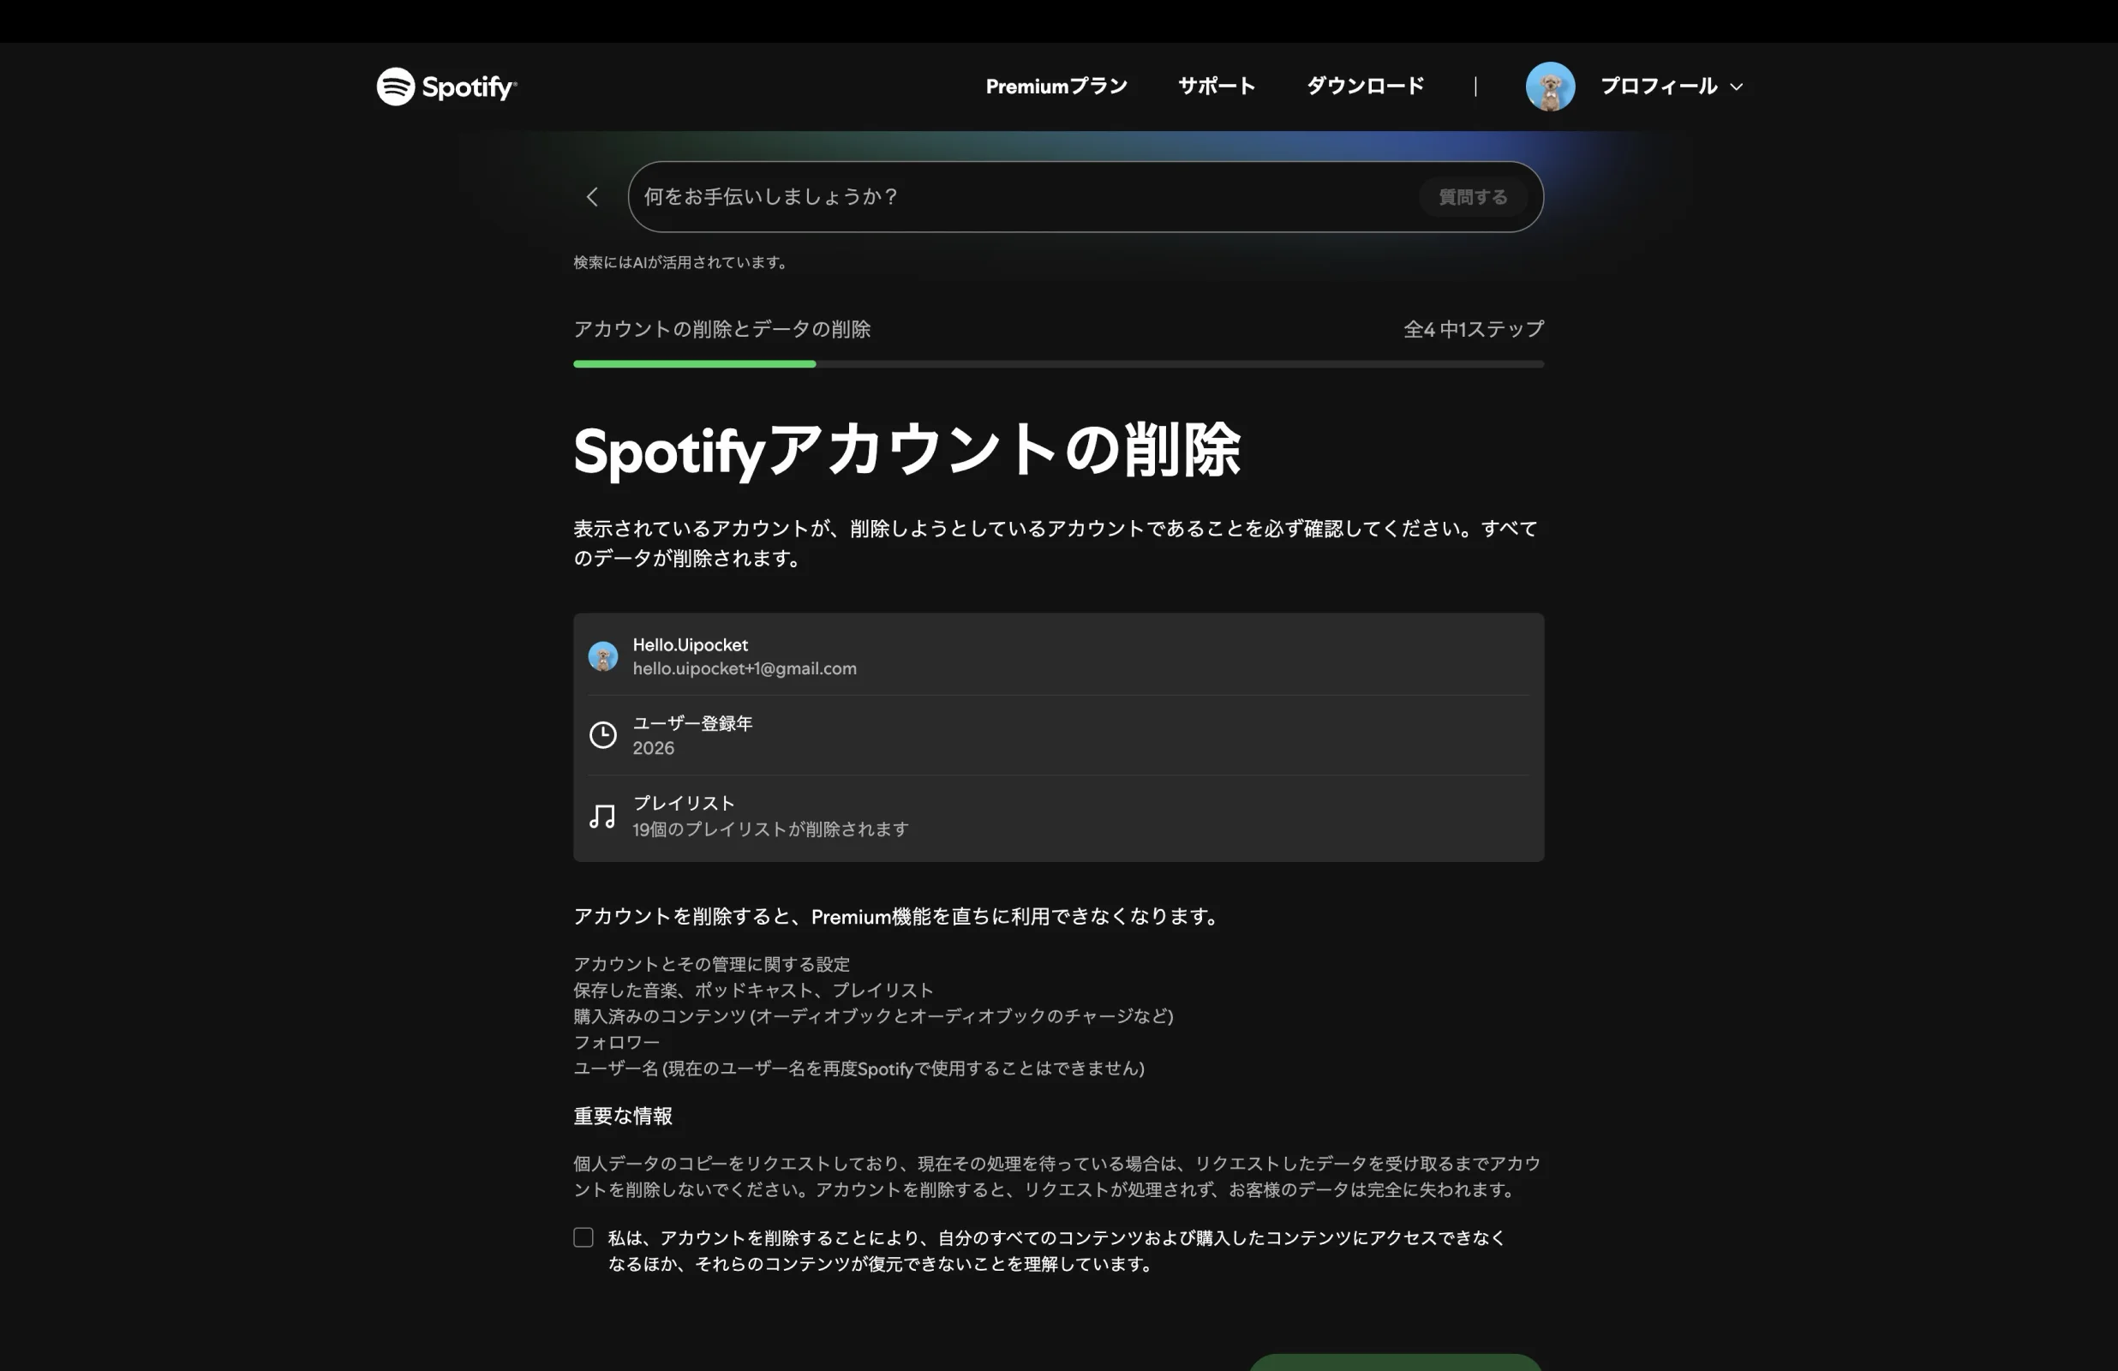This screenshot has width=2118, height=1371.
Task: Open the ダウンロード page link
Action: pos(1365,87)
